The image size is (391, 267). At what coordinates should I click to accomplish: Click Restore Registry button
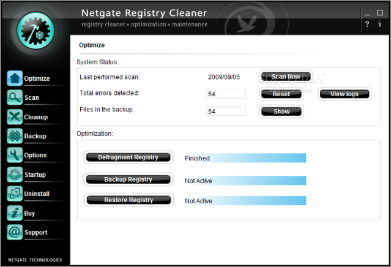coord(128,200)
